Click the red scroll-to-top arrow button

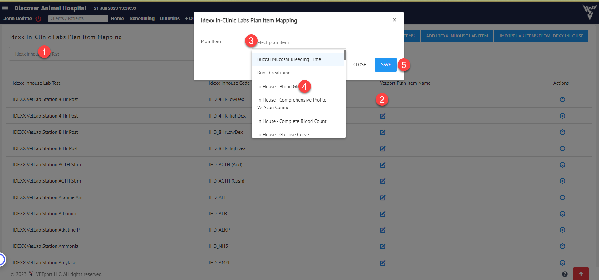click(x=581, y=274)
